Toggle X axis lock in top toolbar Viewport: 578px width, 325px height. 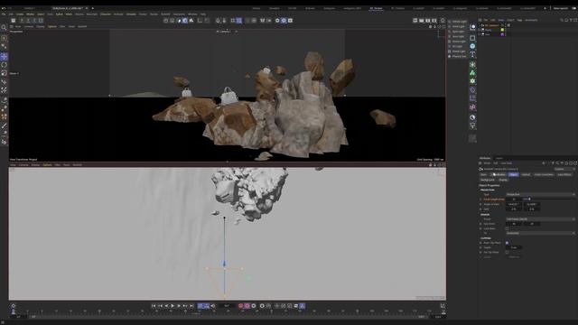point(22,21)
